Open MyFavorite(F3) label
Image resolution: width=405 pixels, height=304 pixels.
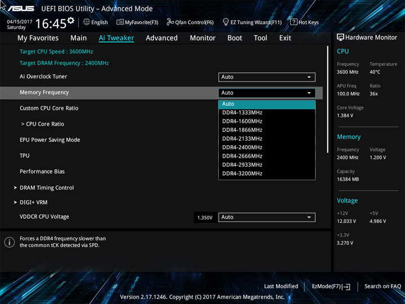click(142, 23)
